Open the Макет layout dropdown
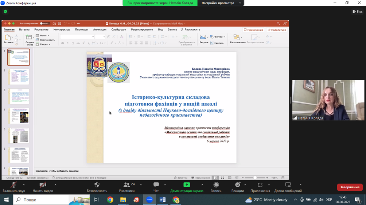 click(x=43, y=36)
